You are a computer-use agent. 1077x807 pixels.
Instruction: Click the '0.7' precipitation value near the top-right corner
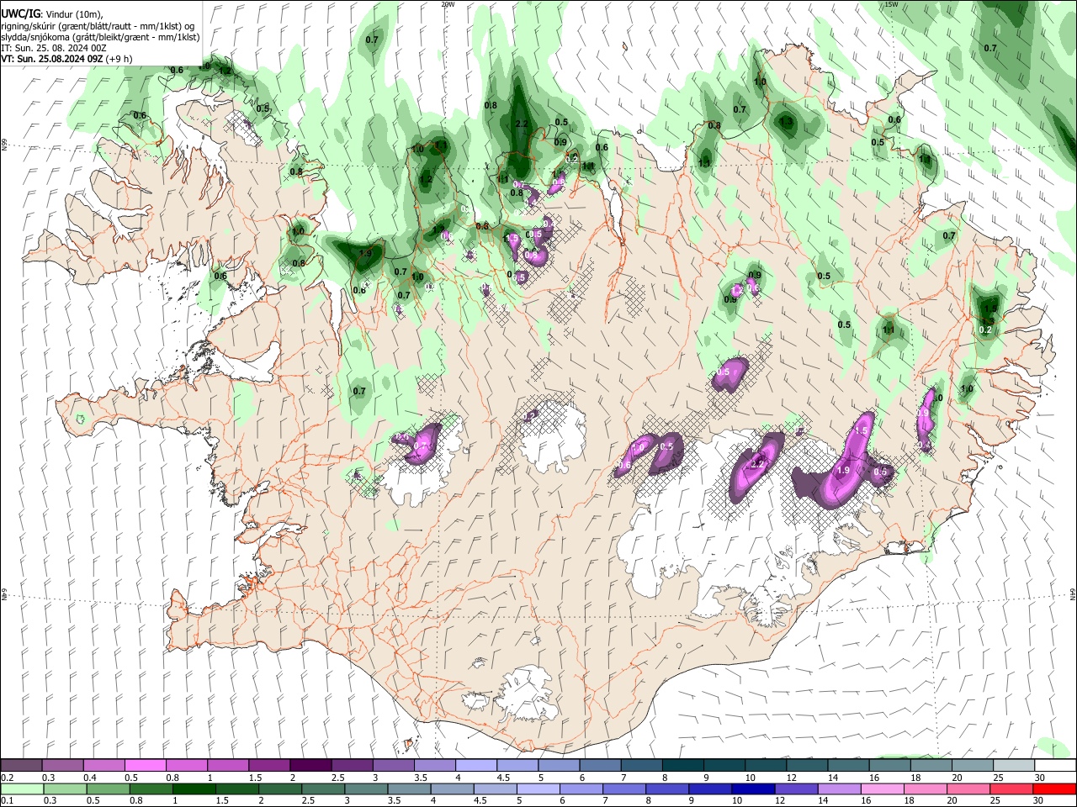(x=990, y=48)
